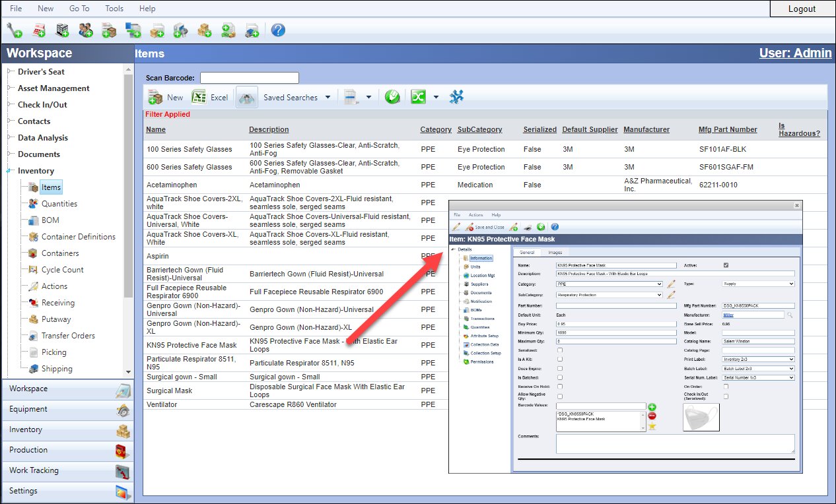Open the Tools menu
Screen dimensions: 836x504
point(114,9)
